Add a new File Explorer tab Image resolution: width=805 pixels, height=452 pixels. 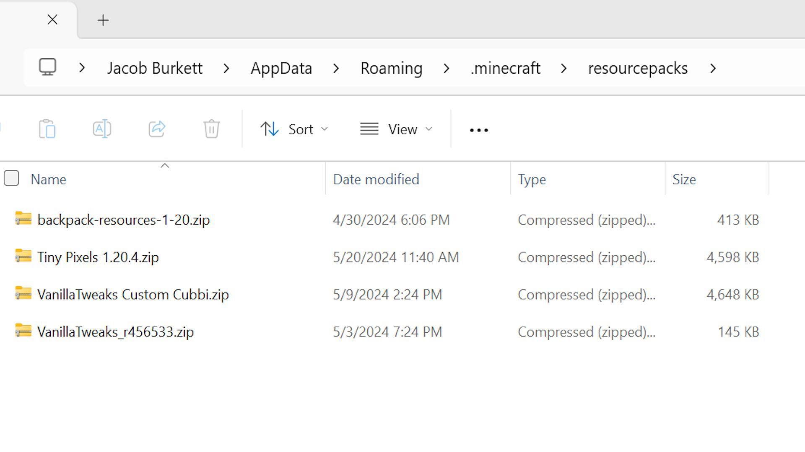pos(103,20)
